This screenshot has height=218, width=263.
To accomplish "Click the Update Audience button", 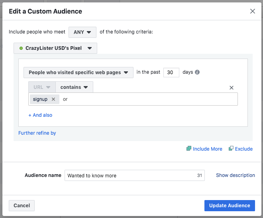I will pyautogui.click(x=230, y=206).
